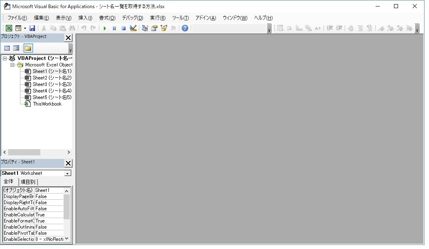Open the Sheet1 Worksheet object dropdown
The image size is (429, 249).
(68, 173)
